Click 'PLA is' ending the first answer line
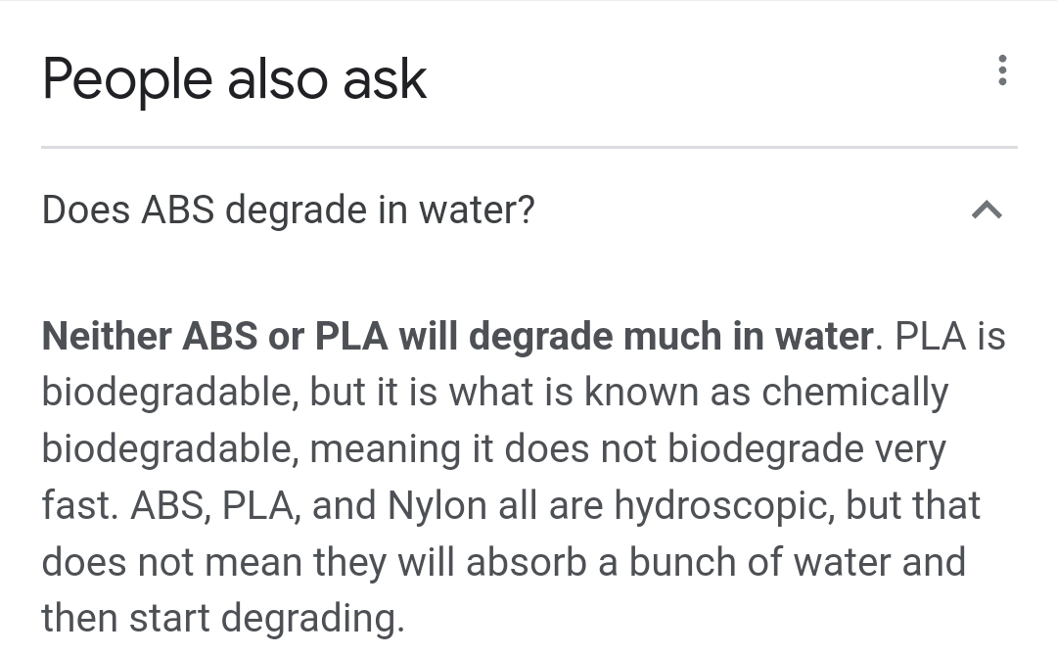Viewport: 1057px width, 655px height. click(x=949, y=336)
